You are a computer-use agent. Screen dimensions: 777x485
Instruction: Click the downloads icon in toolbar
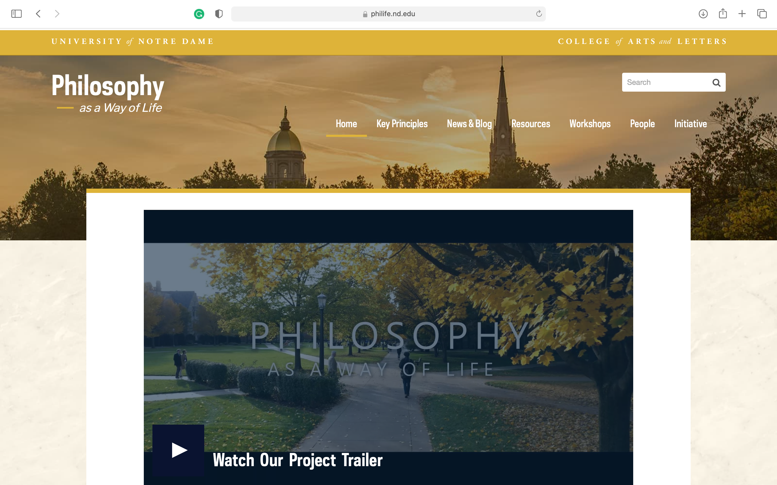703,14
